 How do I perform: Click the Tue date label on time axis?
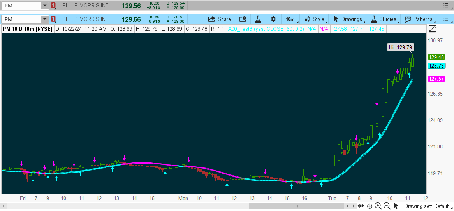coord(332,198)
